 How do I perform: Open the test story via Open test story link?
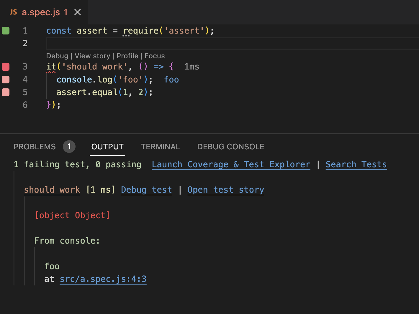(225, 190)
